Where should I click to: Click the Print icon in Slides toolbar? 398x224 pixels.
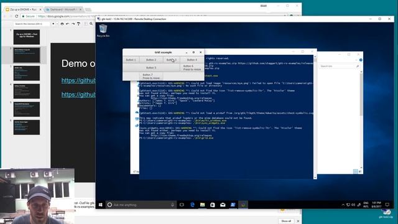[62, 24]
